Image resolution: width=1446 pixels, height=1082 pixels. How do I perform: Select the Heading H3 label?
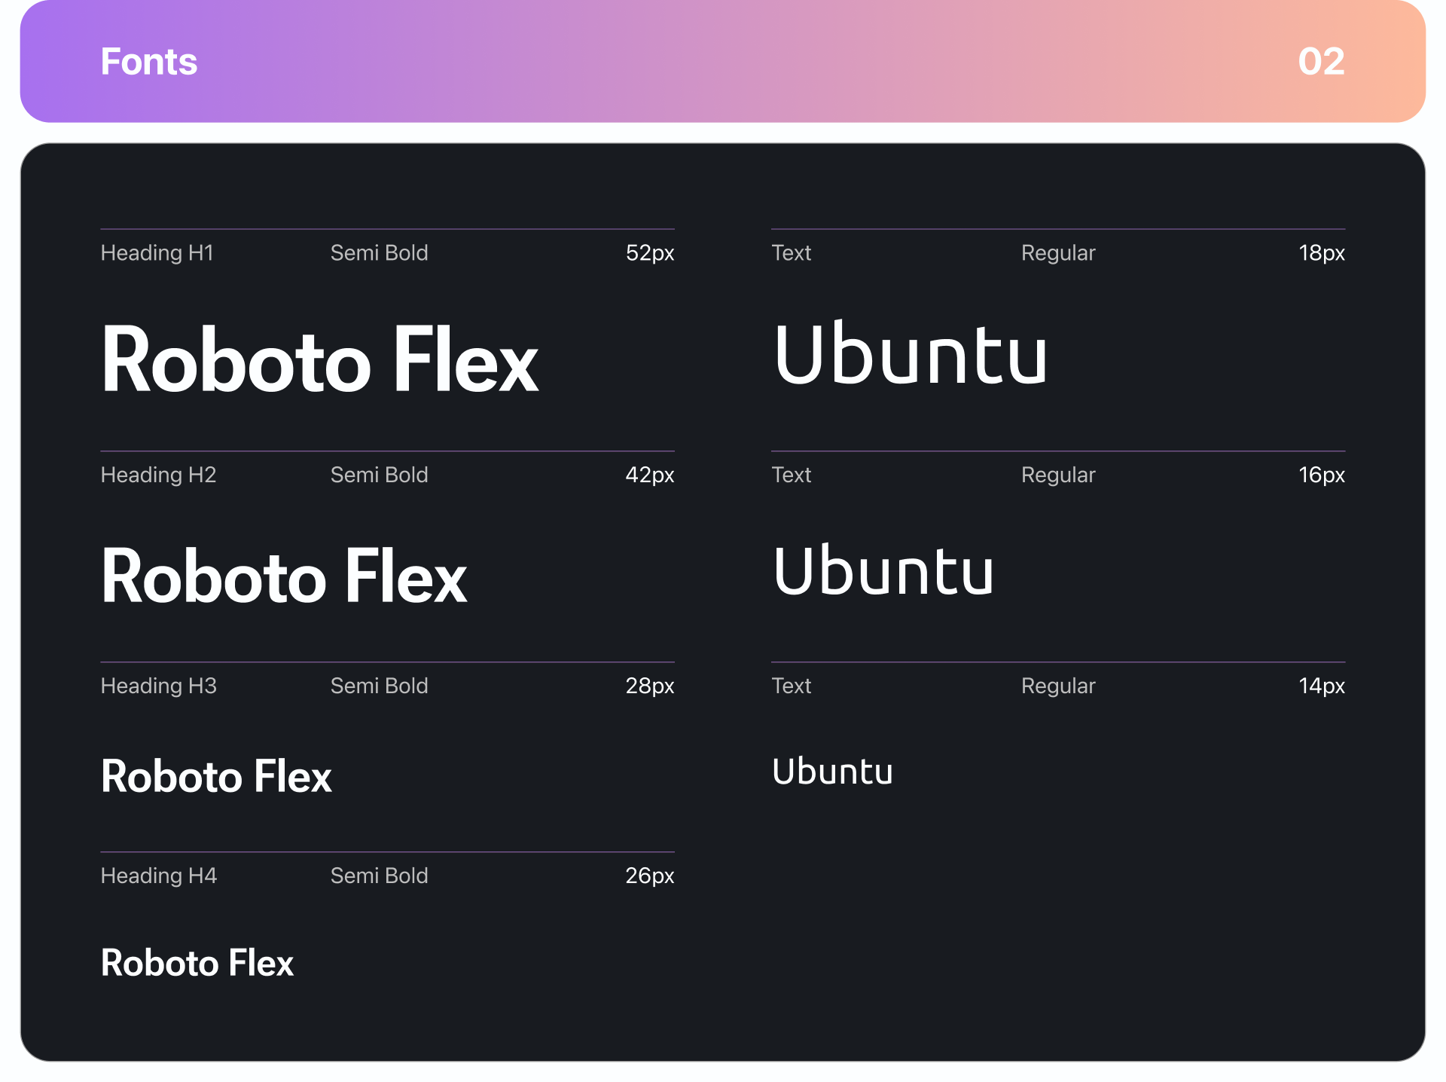pos(158,686)
